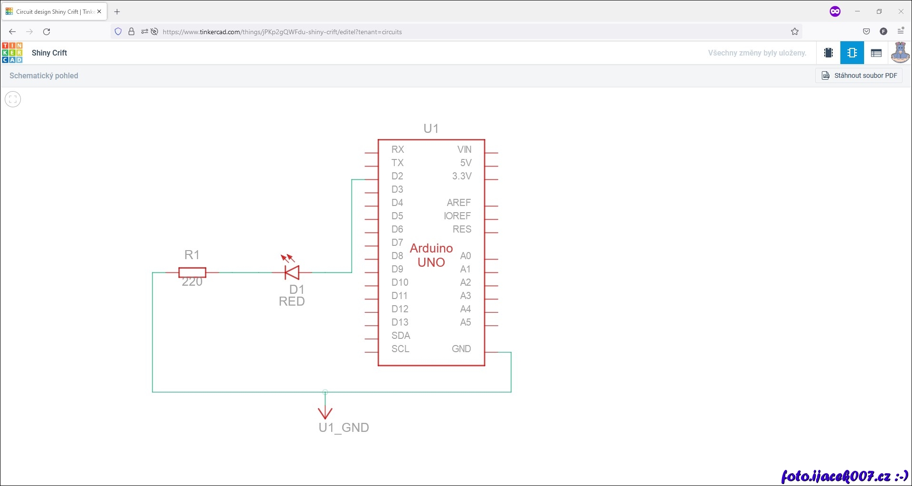Go back to the previous page

pos(12,32)
